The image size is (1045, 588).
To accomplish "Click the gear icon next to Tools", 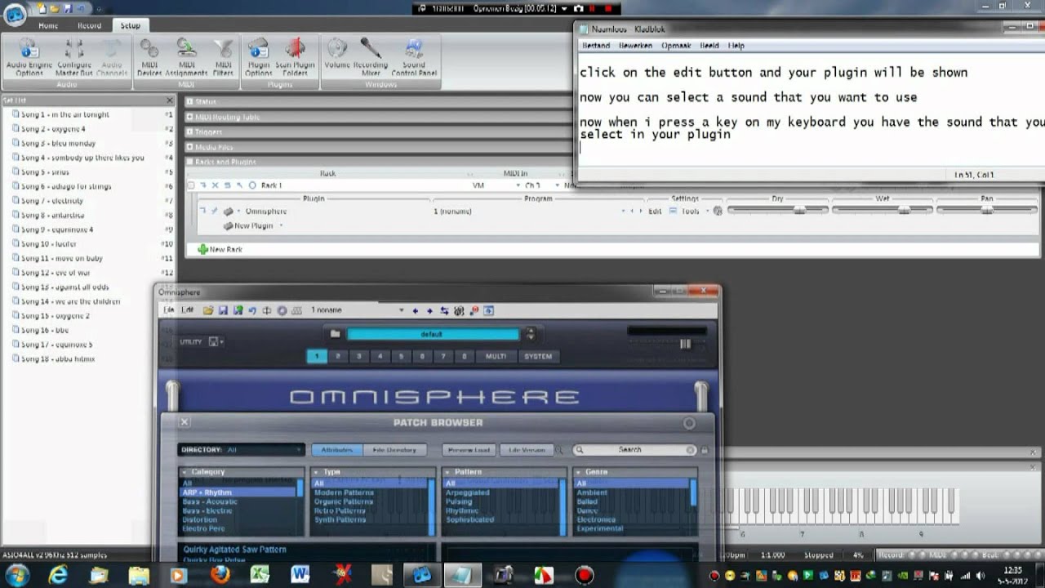I will [718, 211].
